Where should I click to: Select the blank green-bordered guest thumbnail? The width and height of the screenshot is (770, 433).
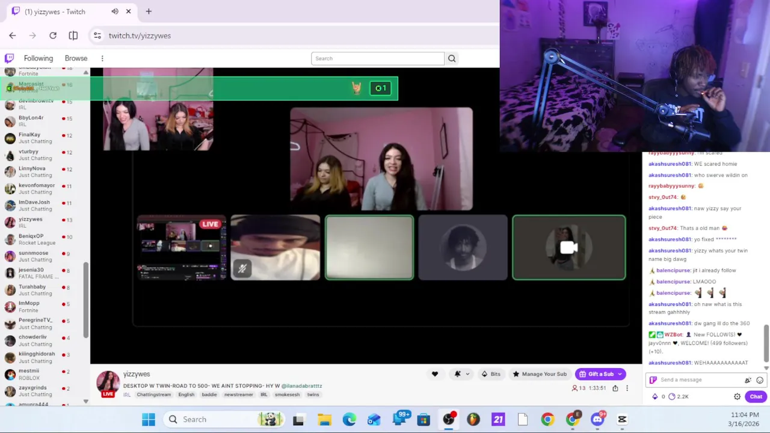[369, 247]
